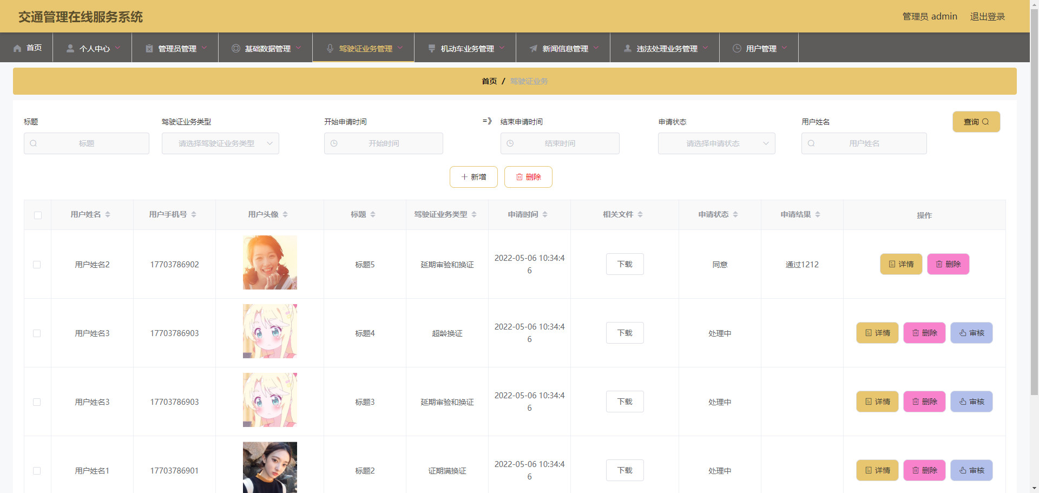1039x493 pixels.
Task: Click 退出登录 to log out
Action: (987, 16)
